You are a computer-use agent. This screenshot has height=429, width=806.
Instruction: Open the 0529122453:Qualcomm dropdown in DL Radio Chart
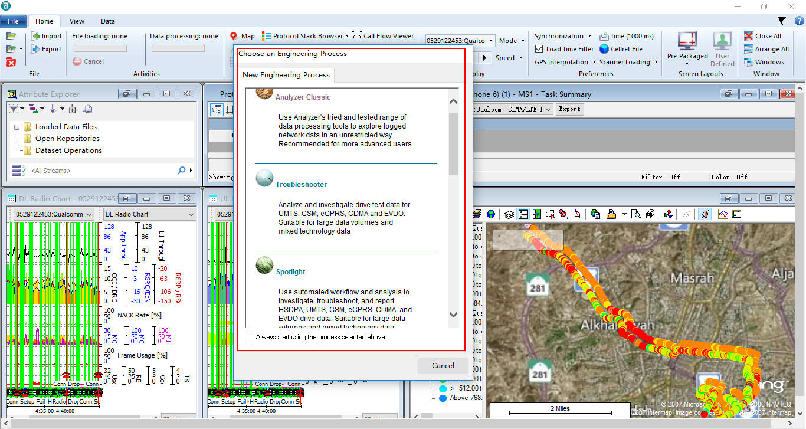54,214
